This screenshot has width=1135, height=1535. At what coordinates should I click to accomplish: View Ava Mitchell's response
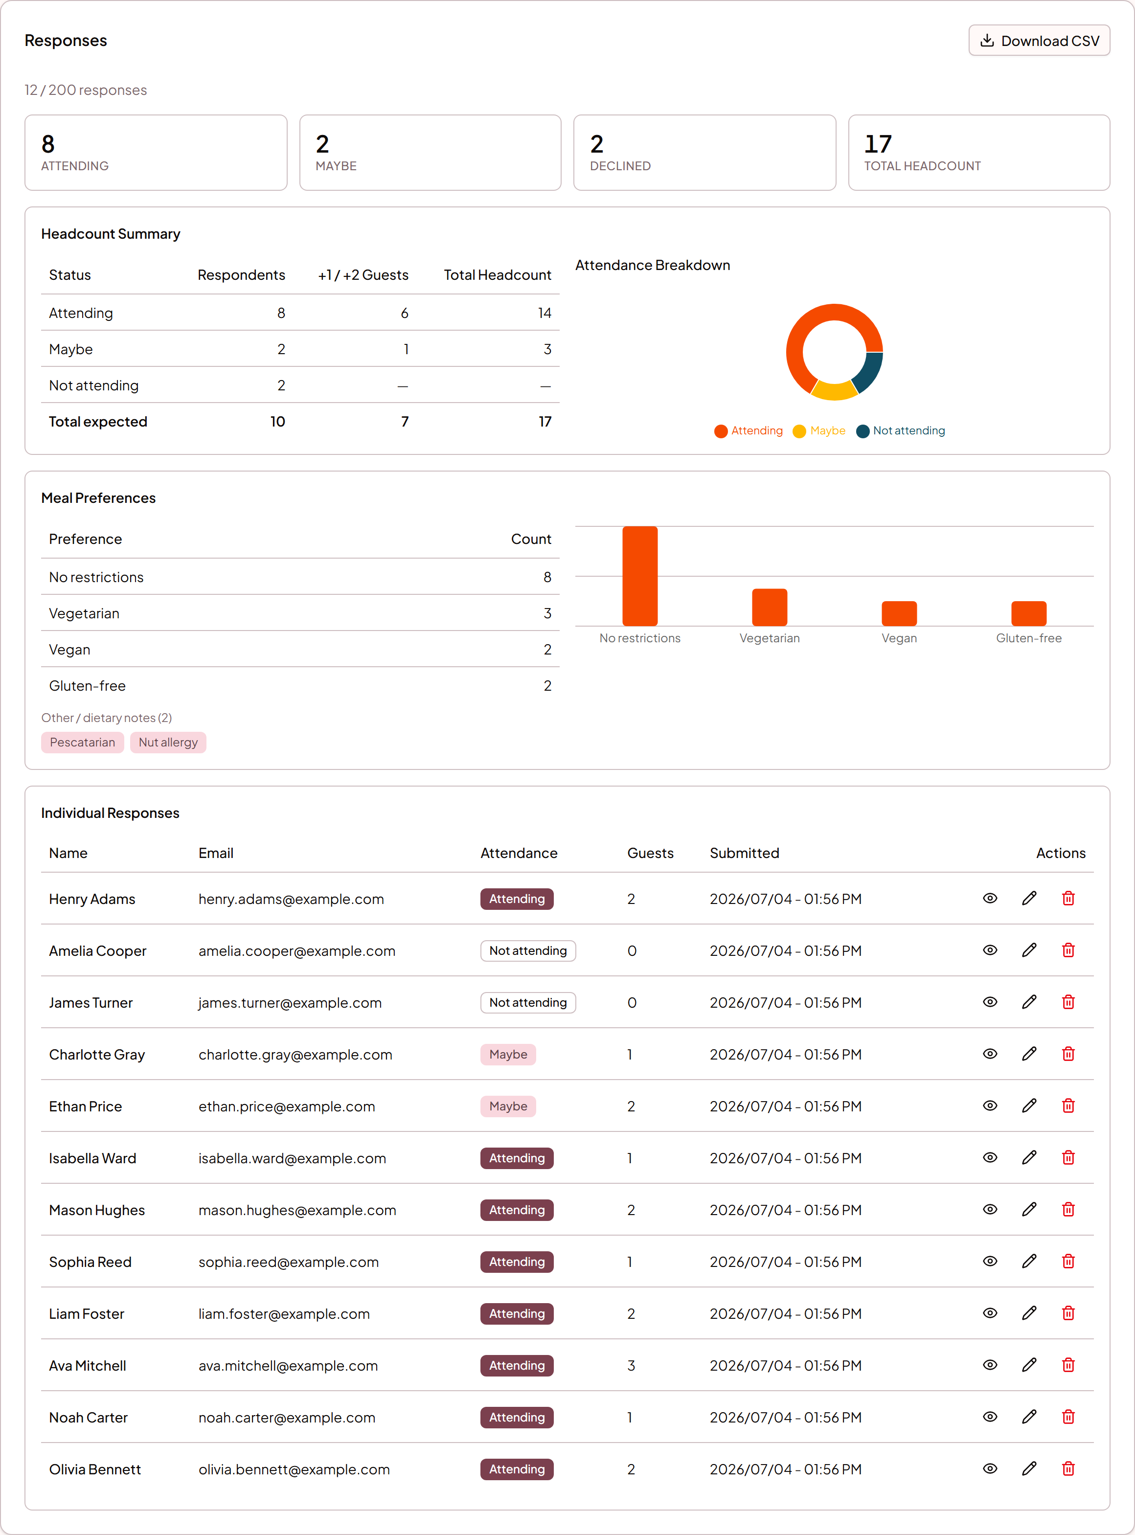(x=989, y=1365)
